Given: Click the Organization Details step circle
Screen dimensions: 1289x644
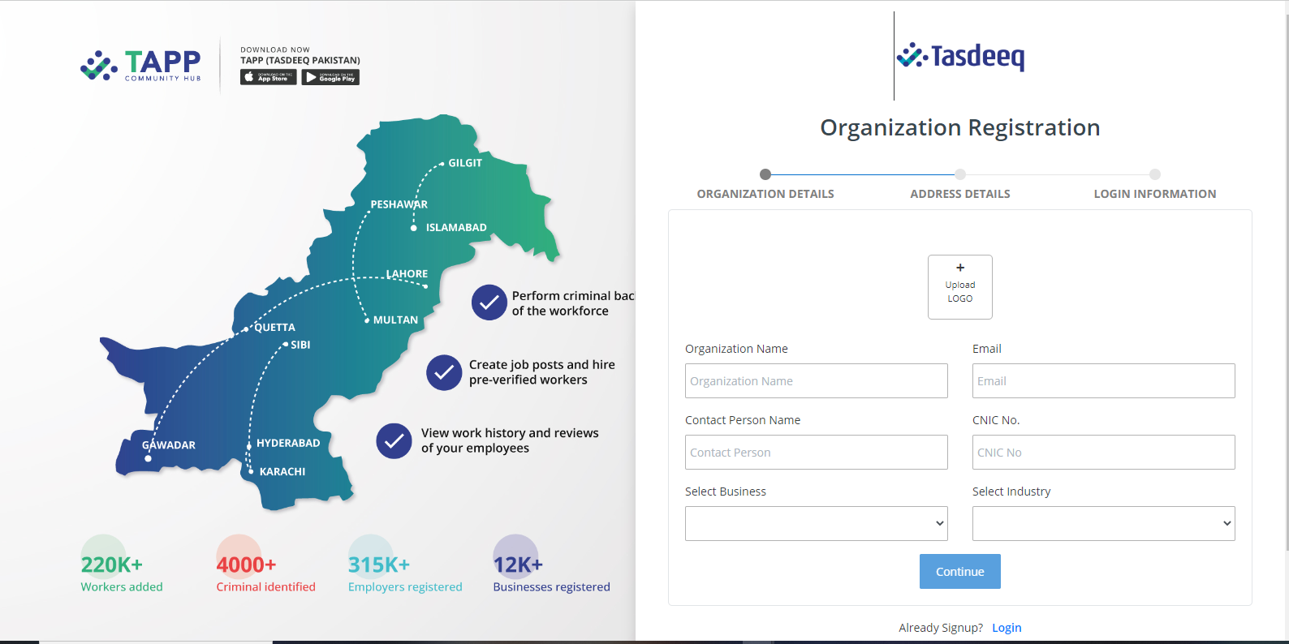Looking at the screenshot, I should tap(765, 174).
